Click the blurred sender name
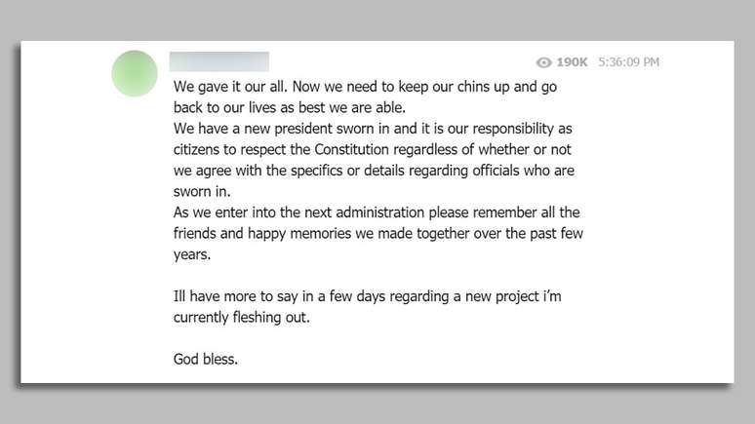 tap(219, 61)
